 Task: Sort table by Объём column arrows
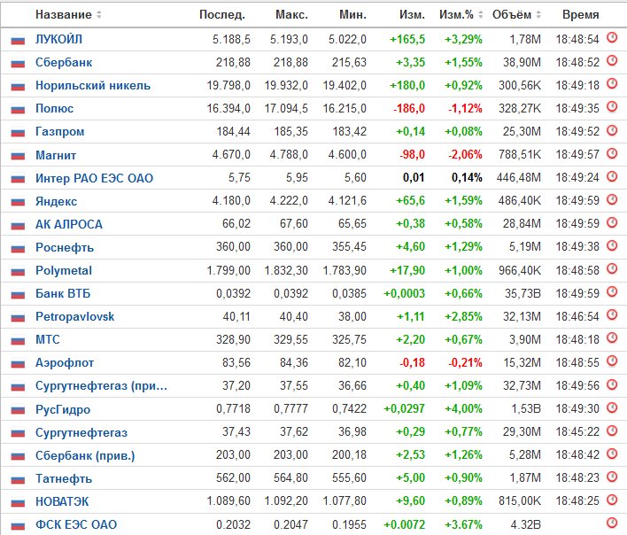(538, 15)
